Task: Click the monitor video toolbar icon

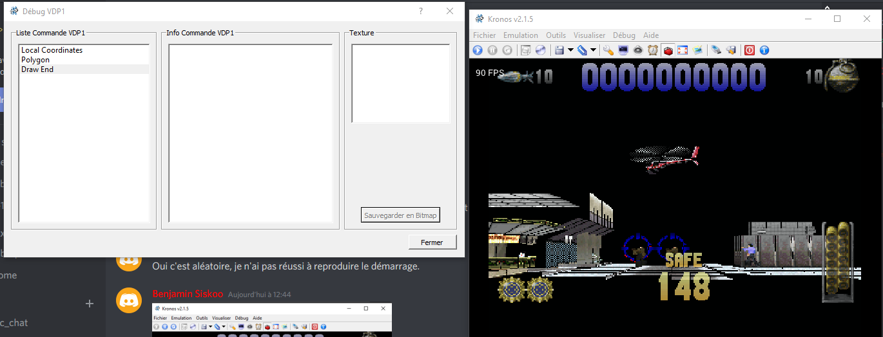Action: coord(623,50)
